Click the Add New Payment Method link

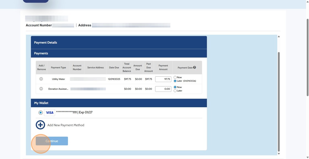[65, 125]
